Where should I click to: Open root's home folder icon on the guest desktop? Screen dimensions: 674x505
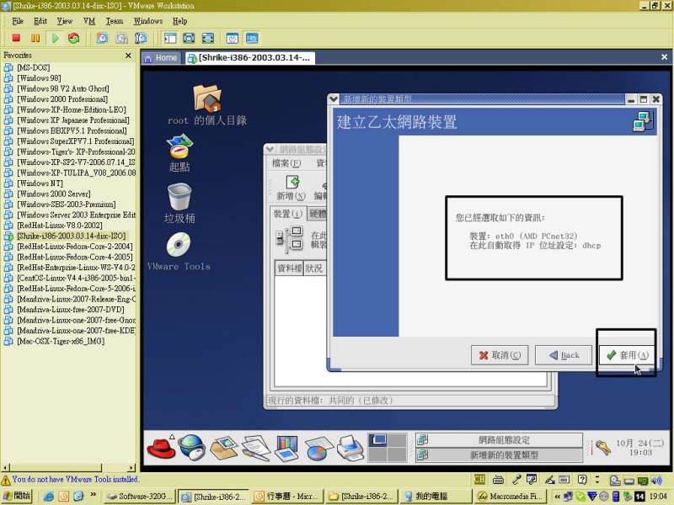click(207, 98)
